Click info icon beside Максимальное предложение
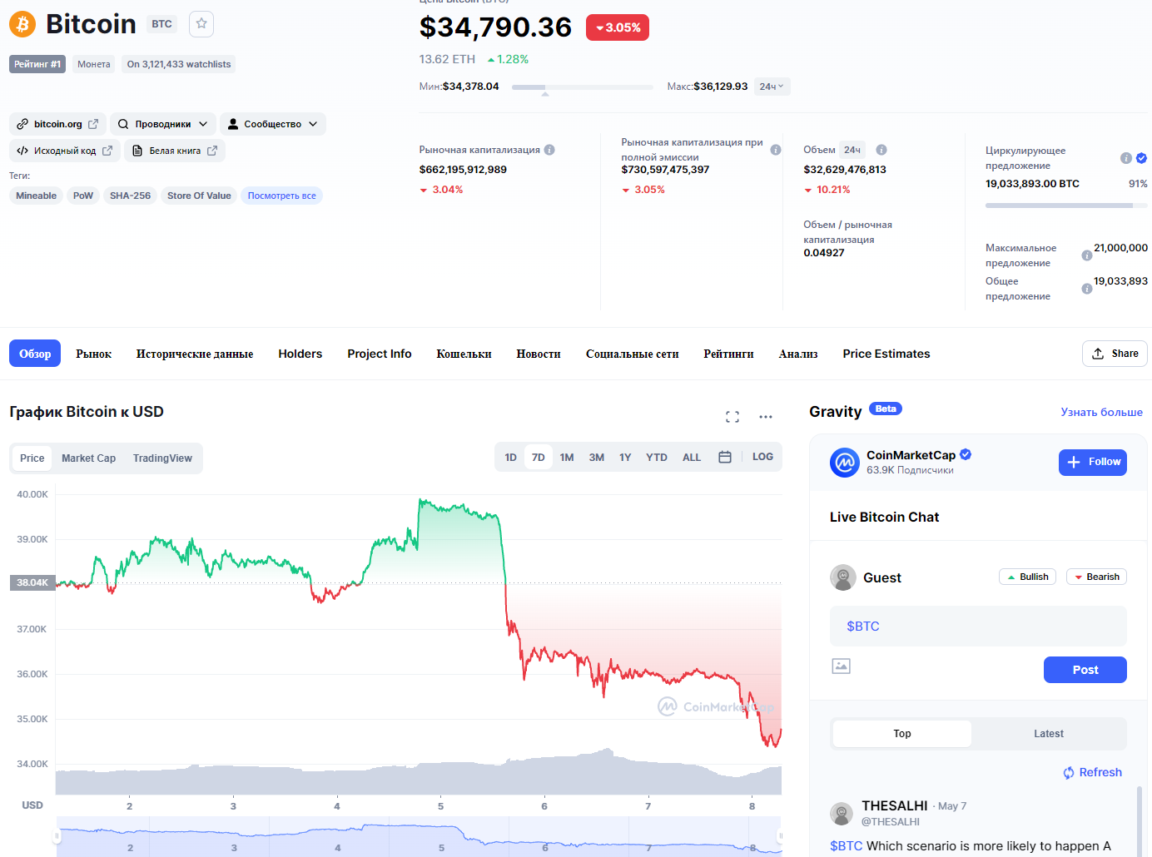The image size is (1152, 857). click(x=1086, y=255)
